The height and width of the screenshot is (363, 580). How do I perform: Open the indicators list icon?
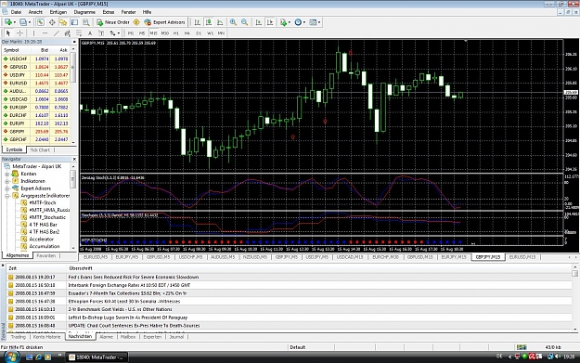(x=283, y=22)
